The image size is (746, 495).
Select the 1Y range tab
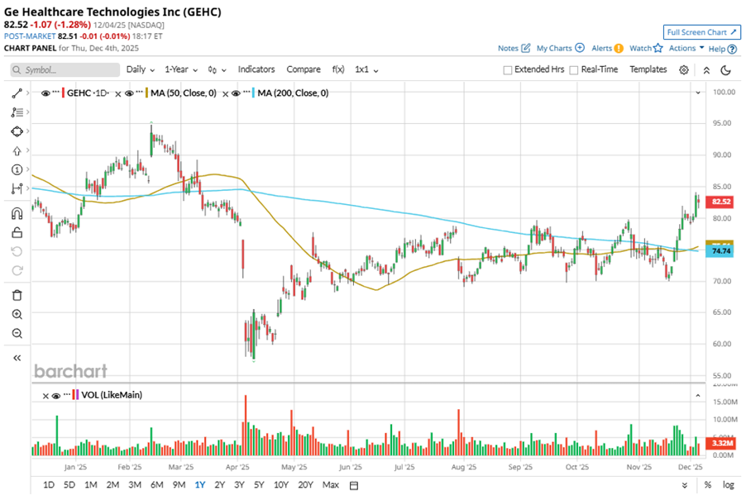coord(200,485)
